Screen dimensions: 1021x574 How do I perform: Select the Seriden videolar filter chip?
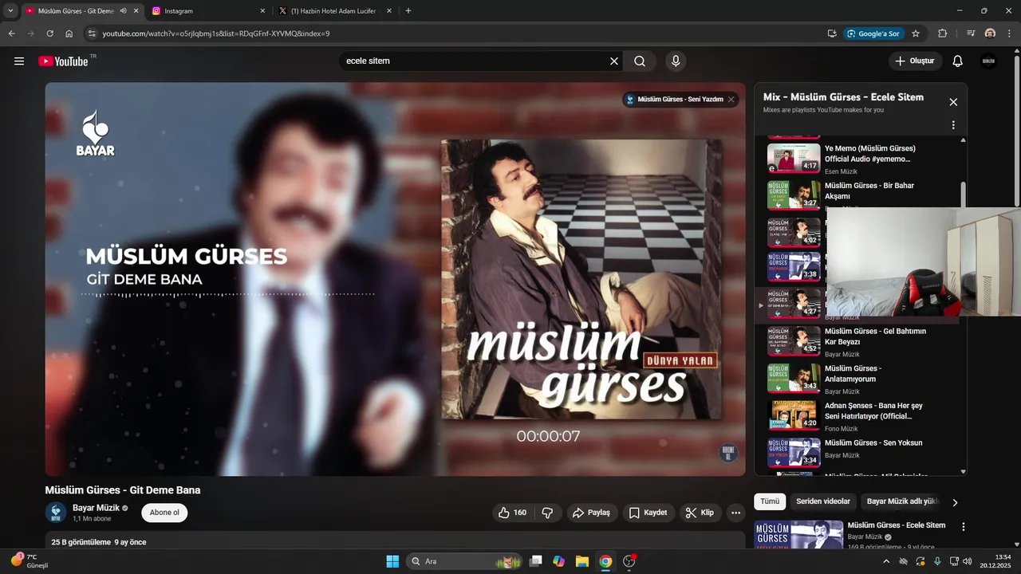click(x=824, y=501)
